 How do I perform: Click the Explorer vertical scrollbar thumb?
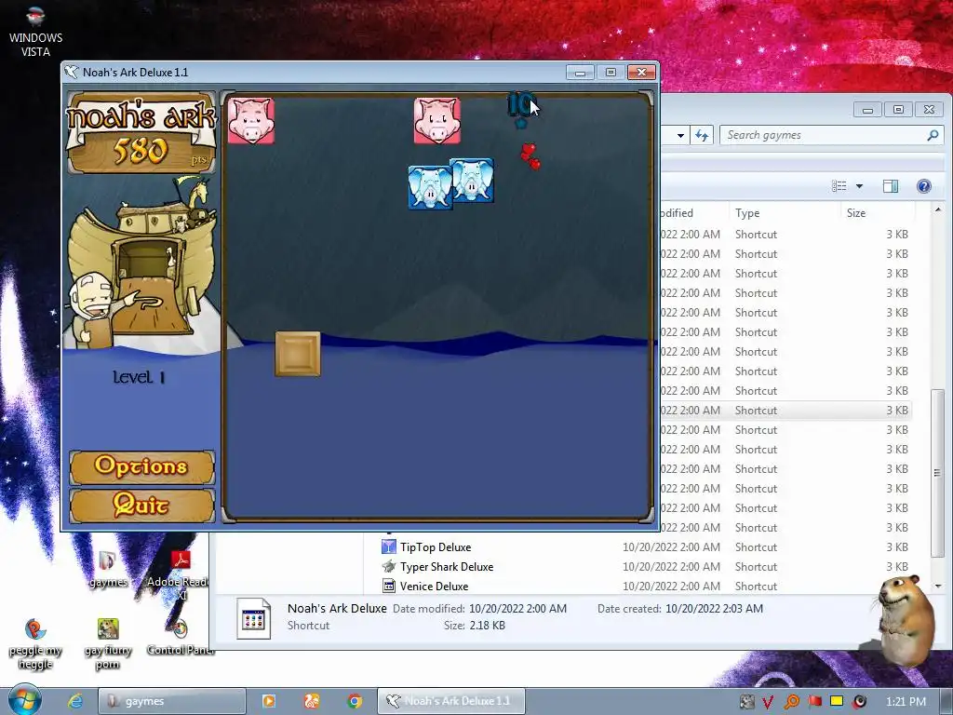pyautogui.click(x=938, y=472)
